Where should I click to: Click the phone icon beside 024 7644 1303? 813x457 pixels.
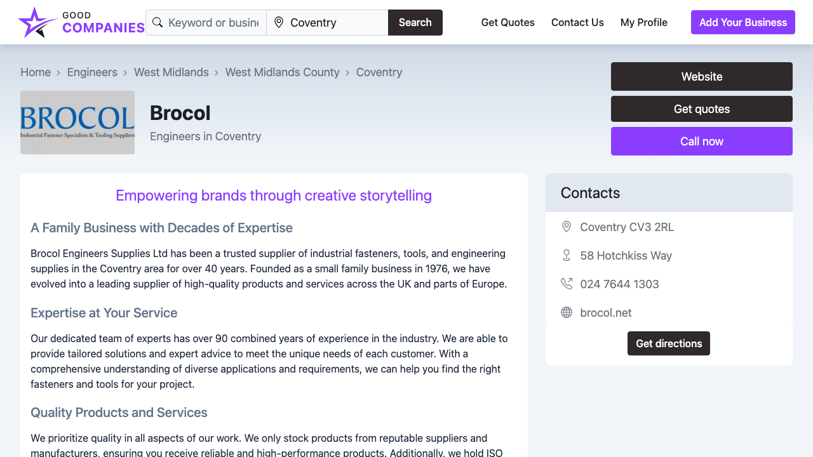566,284
